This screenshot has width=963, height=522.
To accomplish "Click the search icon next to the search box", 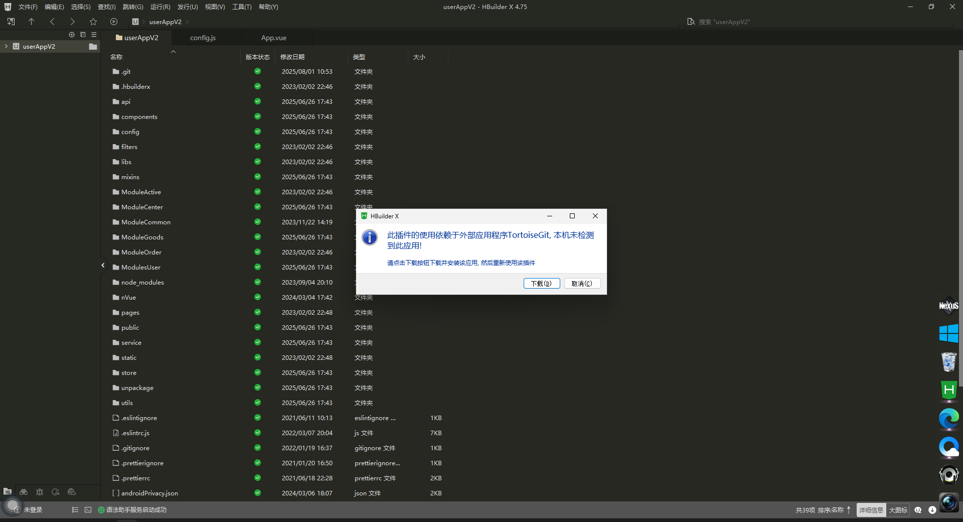I will [x=691, y=22].
